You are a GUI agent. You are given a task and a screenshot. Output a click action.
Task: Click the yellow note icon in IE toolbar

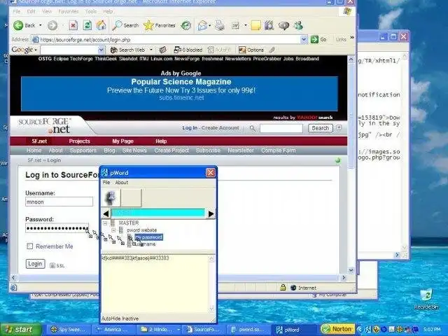coord(255,25)
